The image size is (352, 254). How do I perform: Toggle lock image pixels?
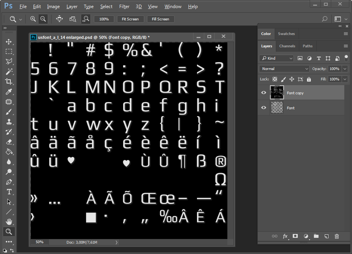coord(283,79)
